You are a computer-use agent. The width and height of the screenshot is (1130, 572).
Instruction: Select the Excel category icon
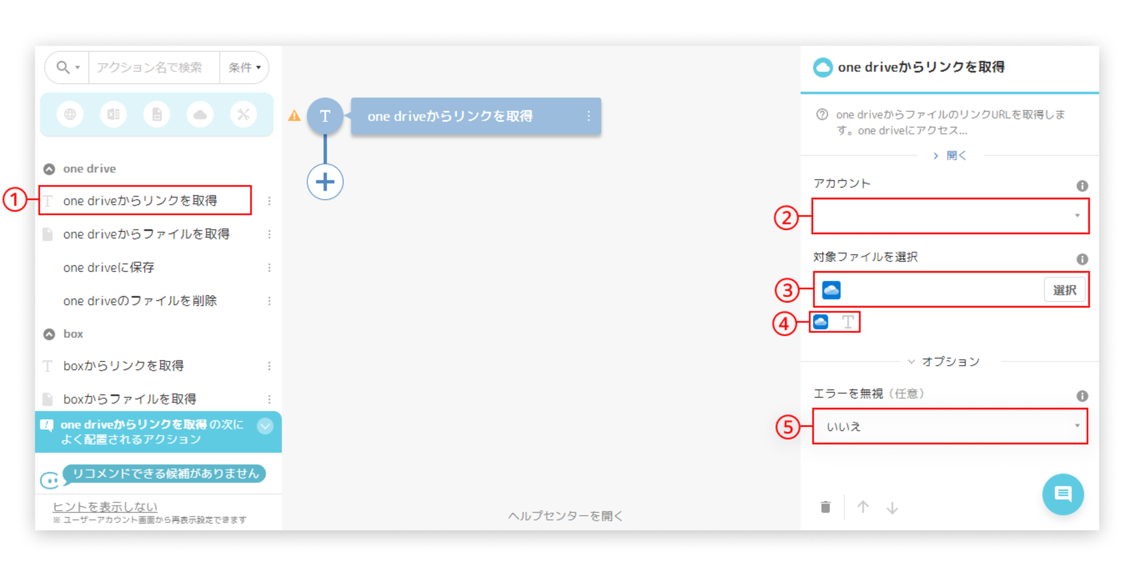[x=113, y=114]
